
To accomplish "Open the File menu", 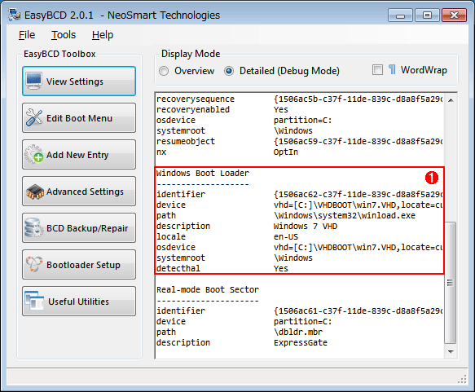I will click(27, 35).
